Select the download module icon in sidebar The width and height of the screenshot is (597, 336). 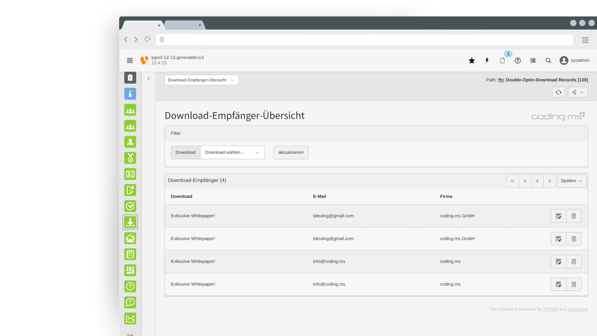tap(130, 222)
